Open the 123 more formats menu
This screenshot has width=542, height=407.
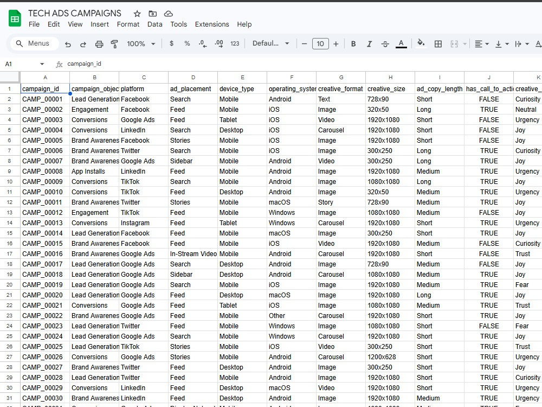pos(235,43)
